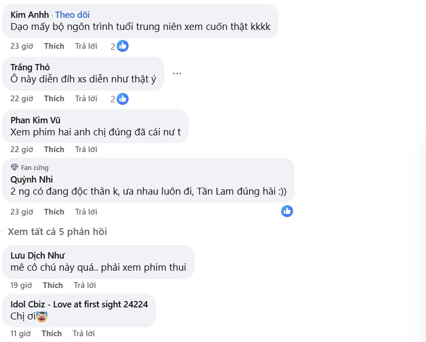Toggle Thích on Lưu Dịch Như's comment

click(53, 285)
